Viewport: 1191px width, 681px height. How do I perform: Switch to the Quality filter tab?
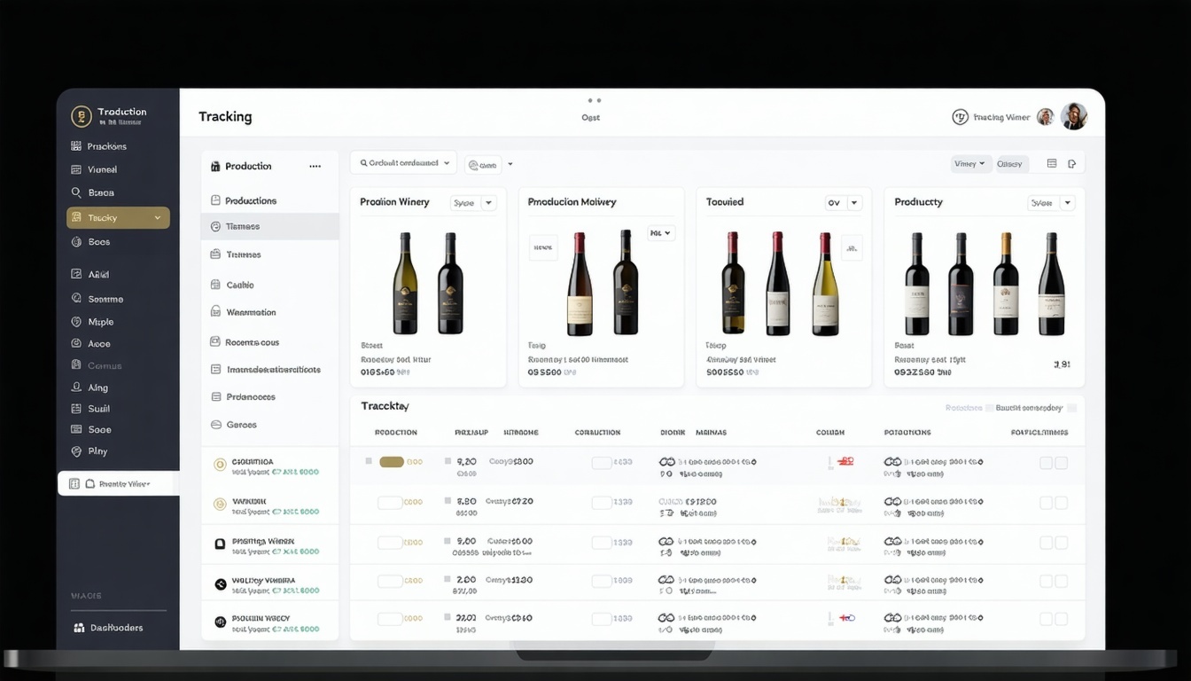[x=1011, y=163]
